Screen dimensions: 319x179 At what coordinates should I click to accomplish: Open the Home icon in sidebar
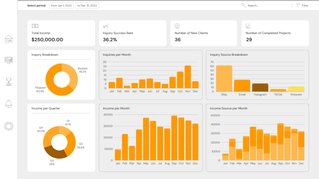[x=9, y=39]
